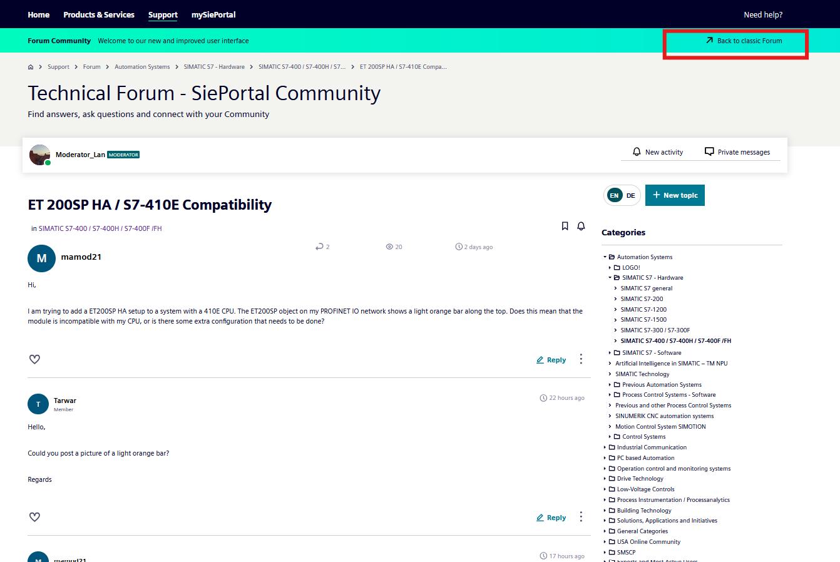Reply to mamod21's post
Viewport: 840px width, 562px height.
click(551, 360)
